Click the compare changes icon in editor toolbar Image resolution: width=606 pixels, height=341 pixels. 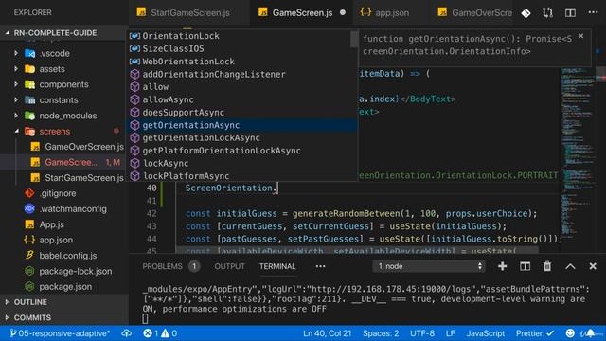pyautogui.click(x=547, y=13)
